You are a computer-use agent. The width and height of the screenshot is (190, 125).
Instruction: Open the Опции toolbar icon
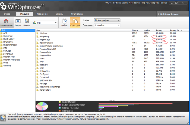coord(18,21)
